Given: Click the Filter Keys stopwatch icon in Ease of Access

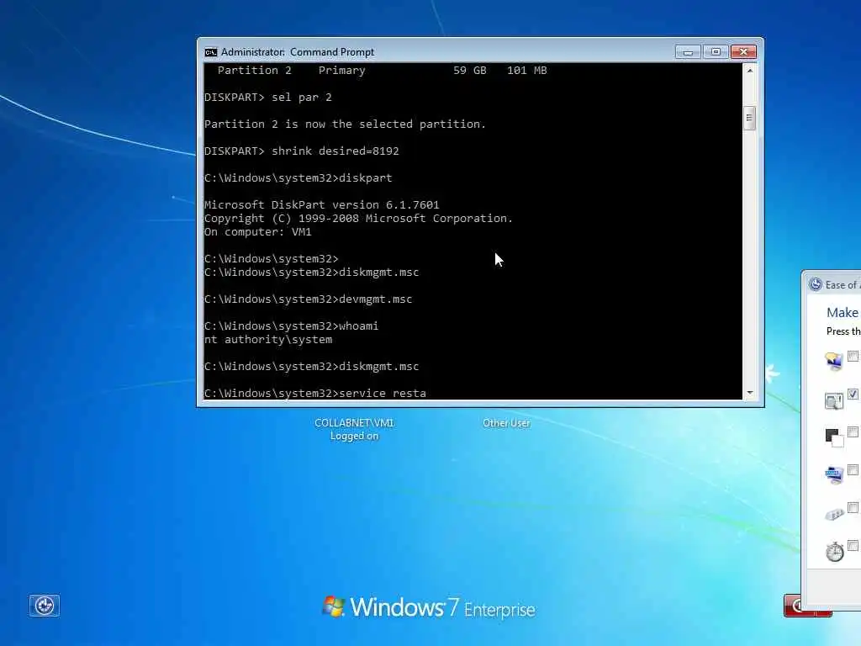Looking at the screenshot, I should click(x=835, y=551).
